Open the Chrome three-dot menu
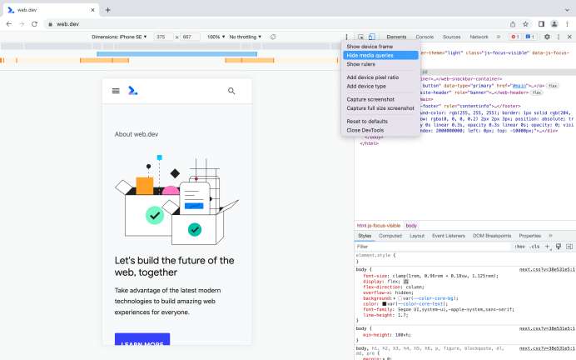 click(567, 24)
